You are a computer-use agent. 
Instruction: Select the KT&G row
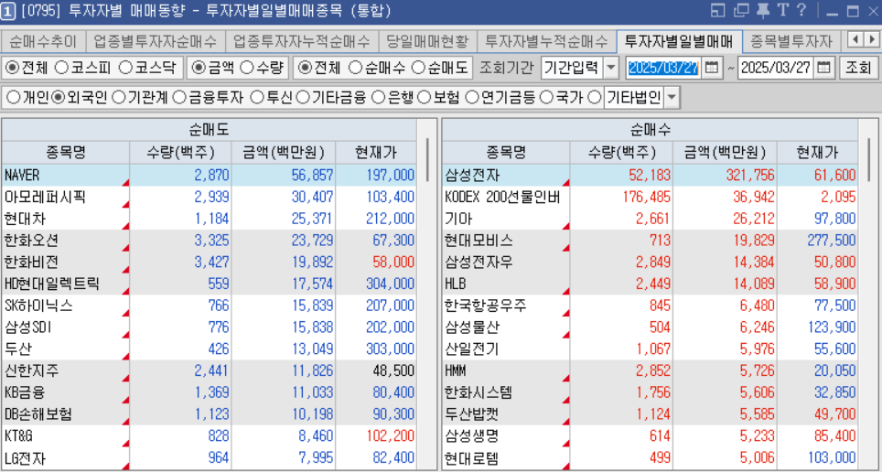[x=209, y=436]
